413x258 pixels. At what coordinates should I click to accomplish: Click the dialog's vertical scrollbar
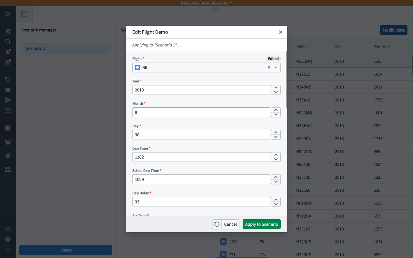(x=286, y=79)
